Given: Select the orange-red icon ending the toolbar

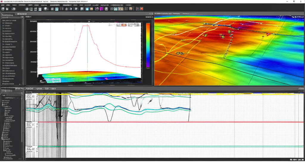Looking at the screenshot, I should click(142, 9).
